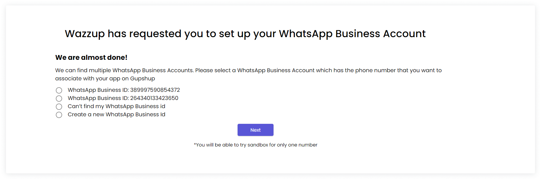Select the radio button for Business ID 389997590854372

pyautogui.click(x=59, y=90)
